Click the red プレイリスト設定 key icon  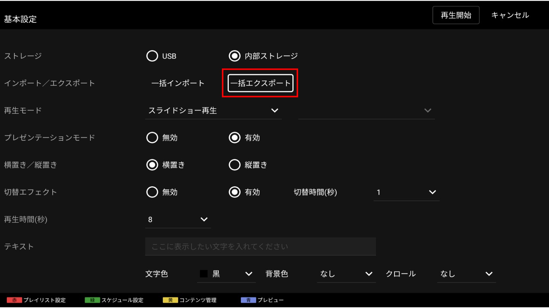[14, 300]
